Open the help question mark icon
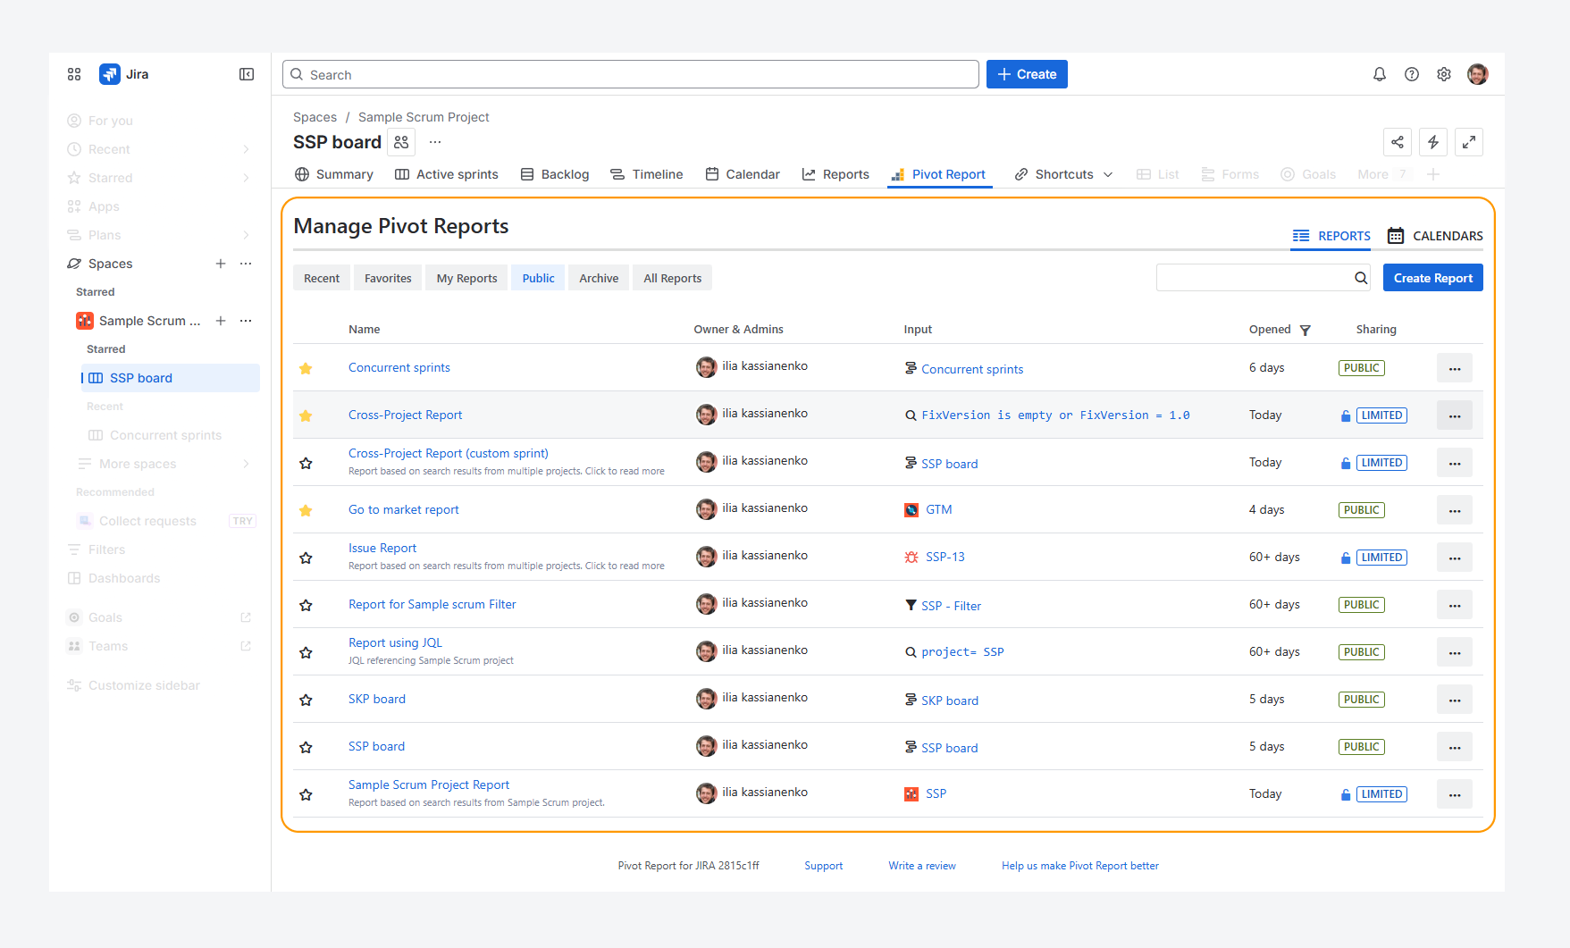Screen dimensions: 1570x948 (x=1412, y=74)
